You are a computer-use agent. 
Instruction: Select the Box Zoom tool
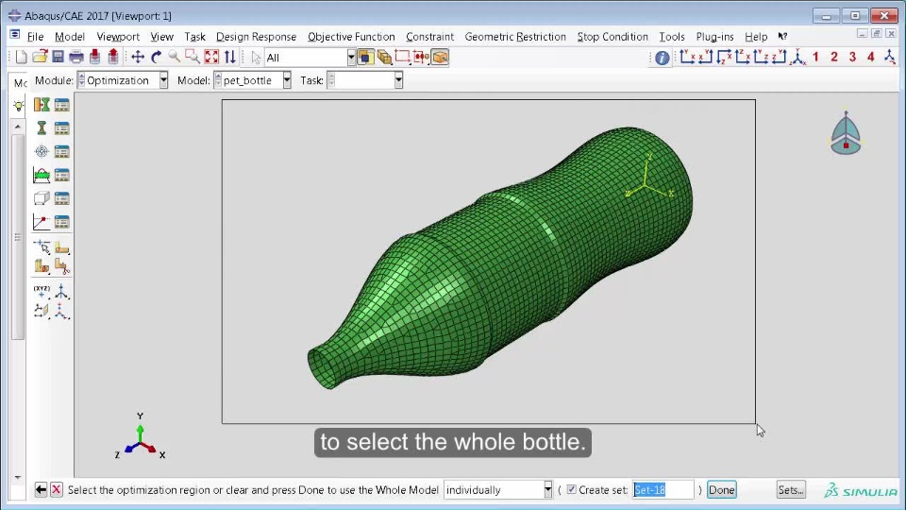tap(193, 57)
